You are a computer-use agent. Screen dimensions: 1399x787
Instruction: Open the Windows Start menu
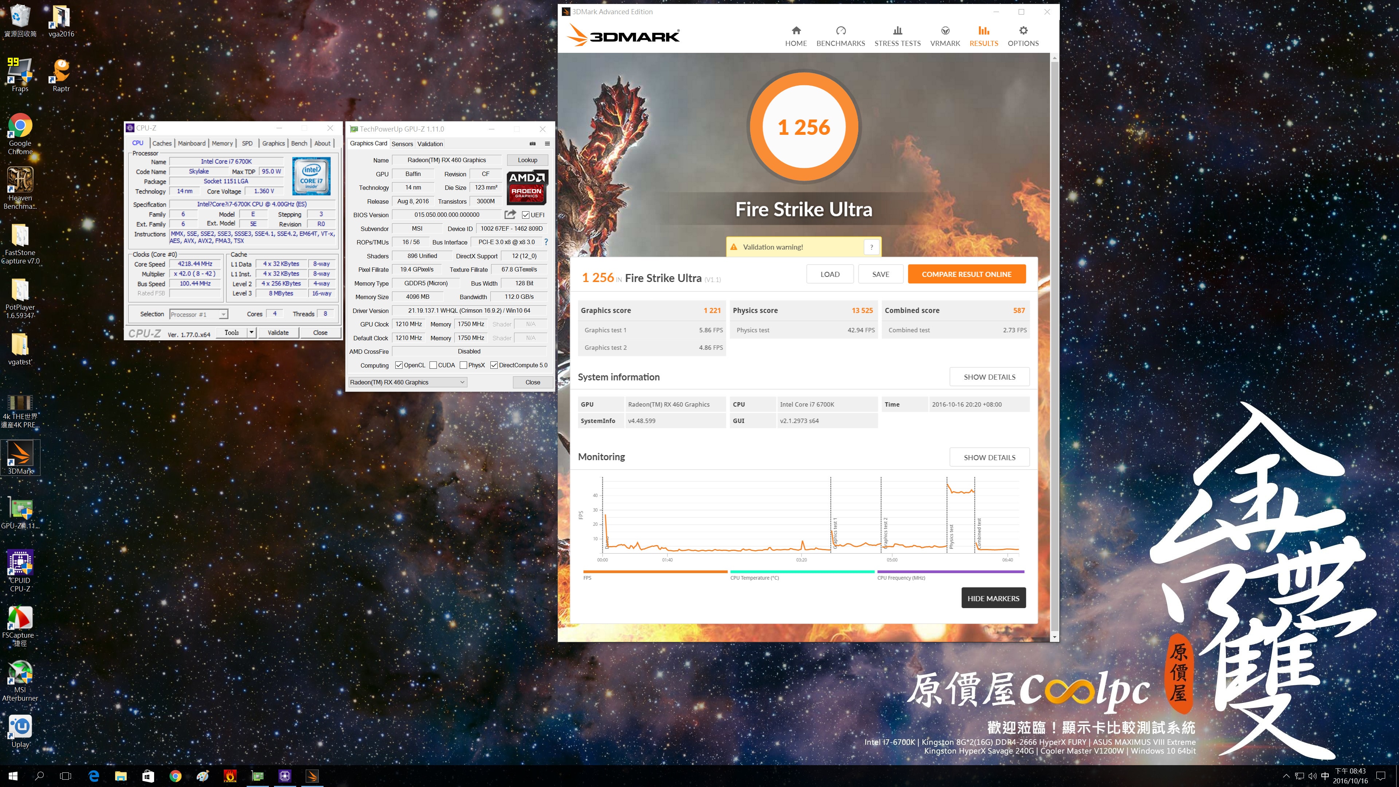(13, 776)
